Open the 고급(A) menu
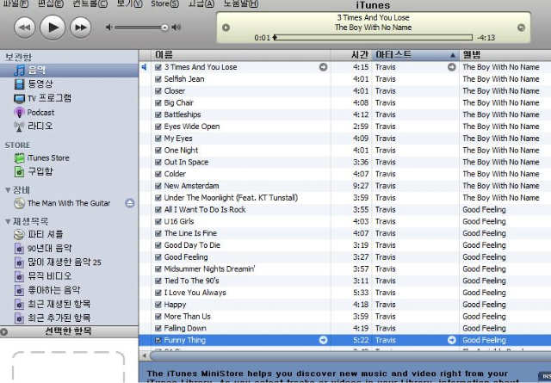 201,3
